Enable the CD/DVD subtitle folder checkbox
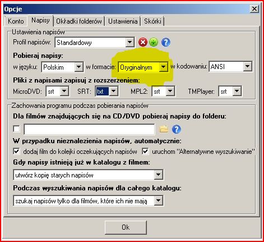The height and width of the screenshot is (242, 264). [16, 129]
